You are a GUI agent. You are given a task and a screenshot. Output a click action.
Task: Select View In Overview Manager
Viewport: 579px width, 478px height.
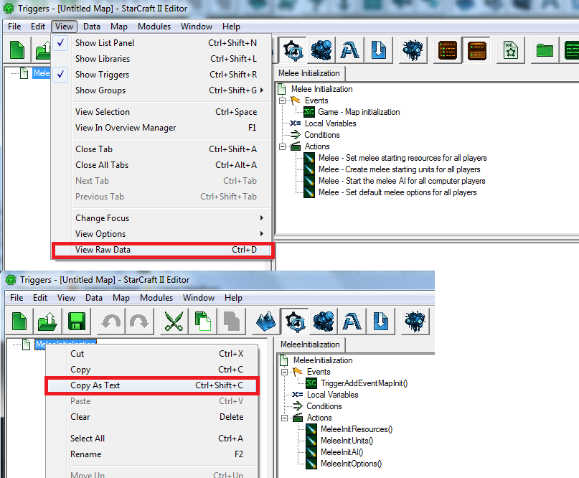[x=161, y=128]
